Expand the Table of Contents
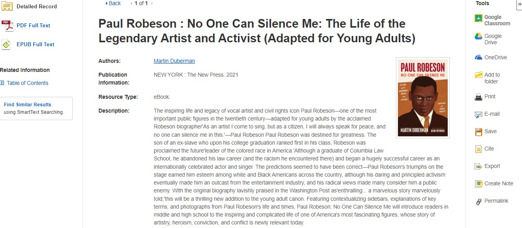 pos(27,83)
